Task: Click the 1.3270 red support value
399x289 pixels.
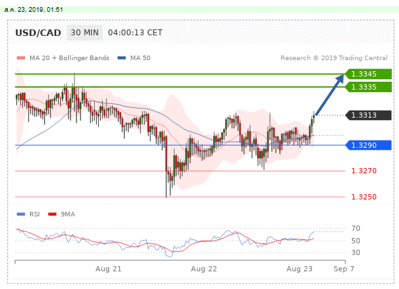Action: [364, 171]
